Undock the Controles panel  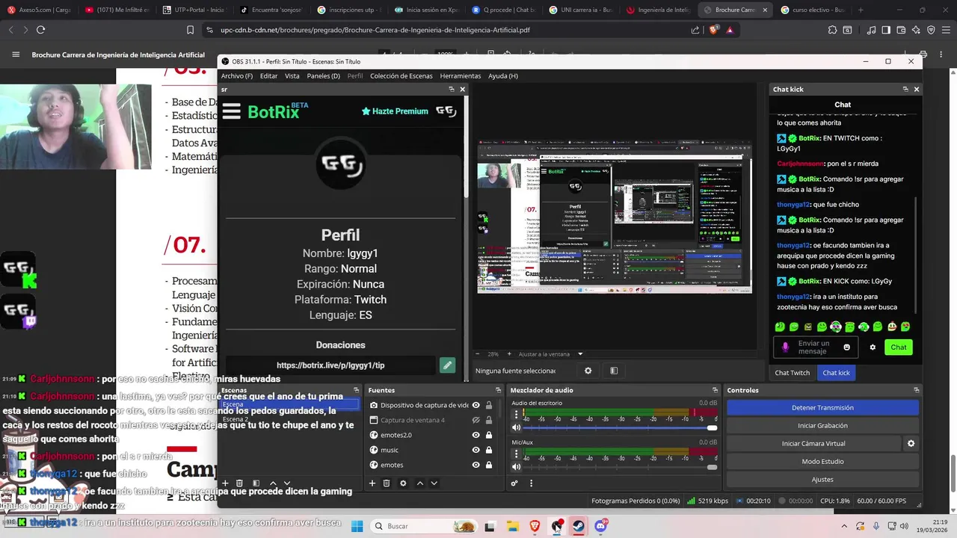[916, 390]
